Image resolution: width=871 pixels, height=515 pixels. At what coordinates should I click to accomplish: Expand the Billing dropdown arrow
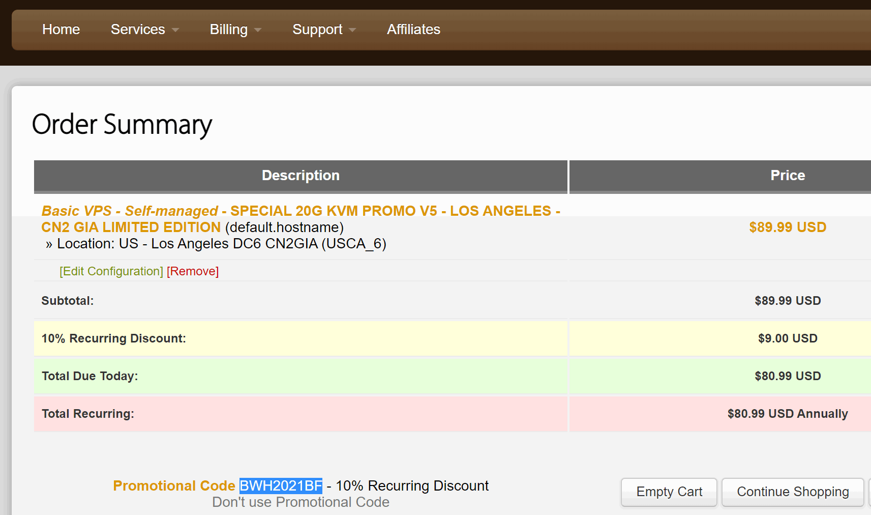click(258, 30)
